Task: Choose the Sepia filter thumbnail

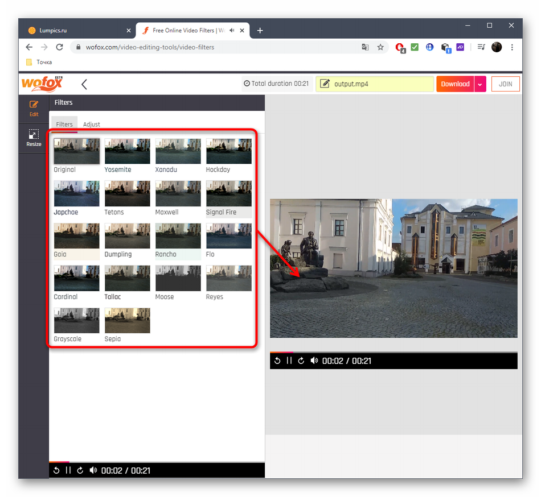Action: tap(127, 321)
